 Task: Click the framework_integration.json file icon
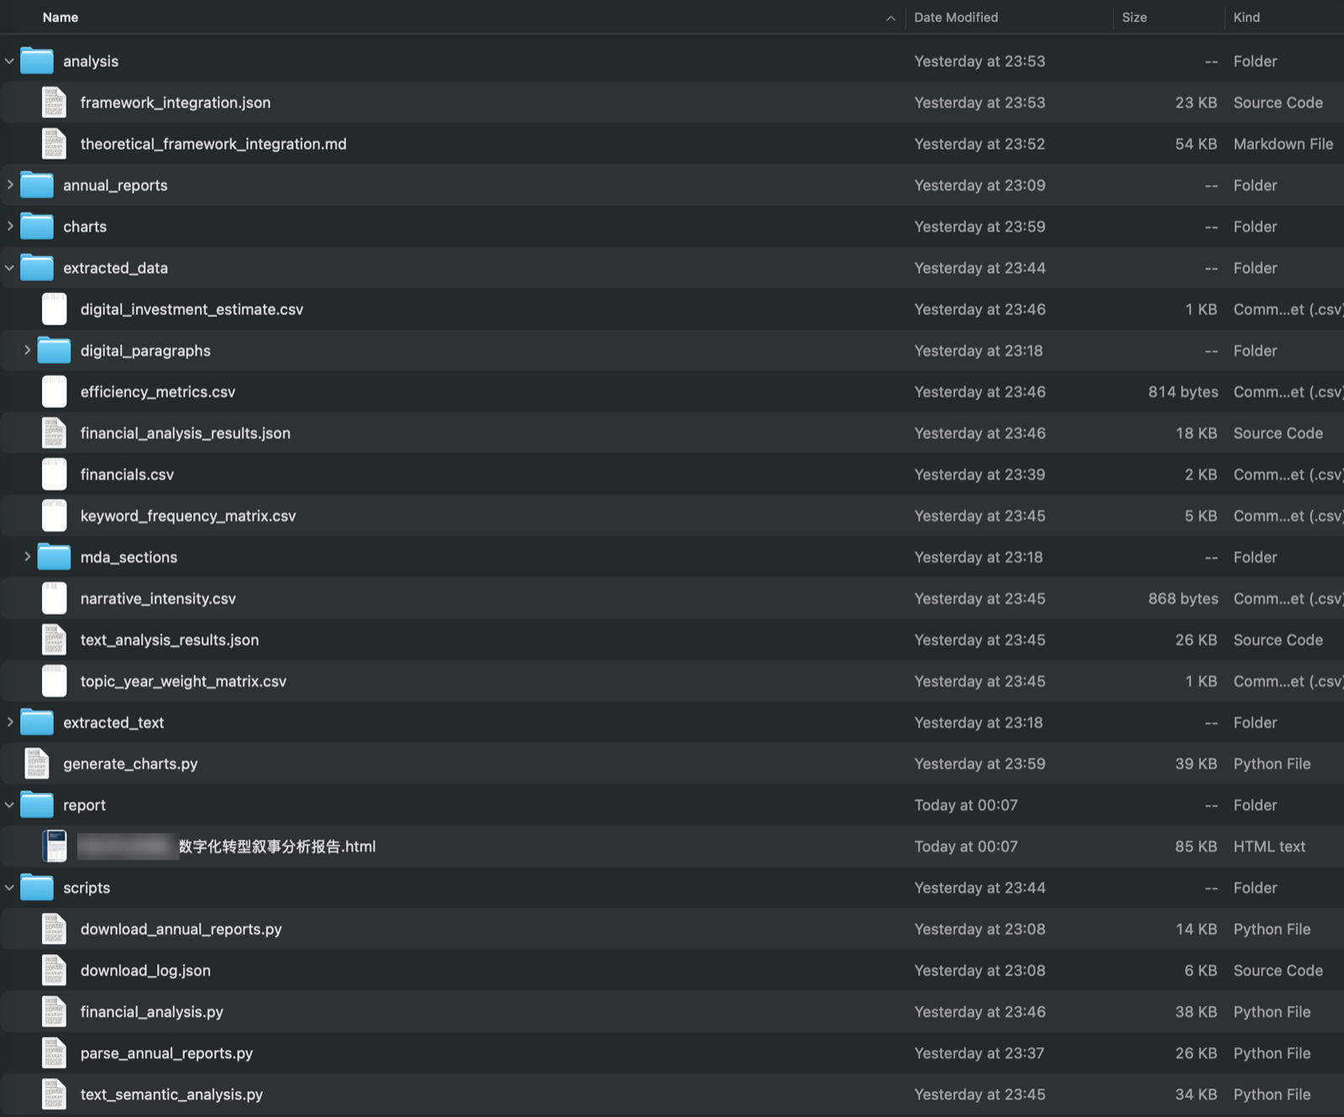pos(55,102)
